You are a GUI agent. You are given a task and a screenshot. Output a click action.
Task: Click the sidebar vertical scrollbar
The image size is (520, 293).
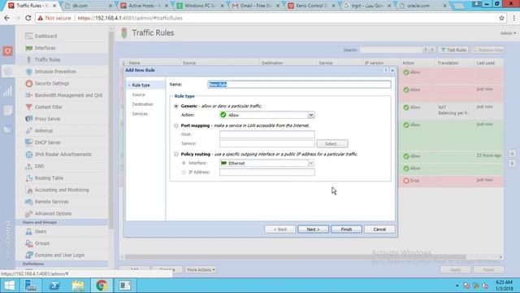(x=110, y=129)
